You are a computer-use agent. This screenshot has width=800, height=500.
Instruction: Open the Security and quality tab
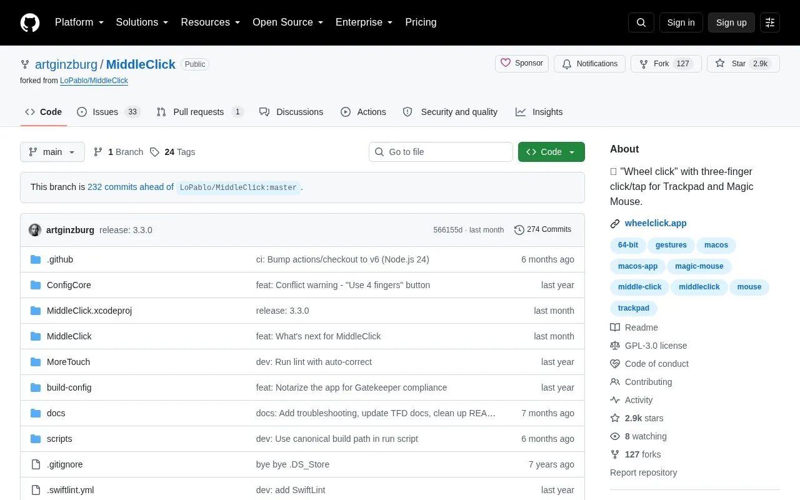450,112
